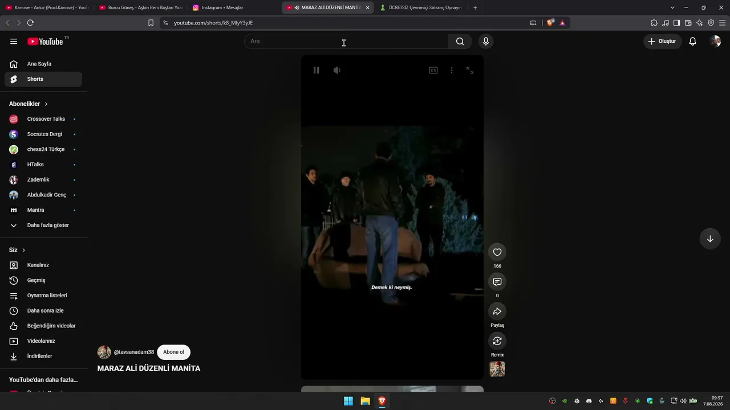Viewport: 730px width, 410px height.
Task: Open the browser main menu
Action: 723,23
